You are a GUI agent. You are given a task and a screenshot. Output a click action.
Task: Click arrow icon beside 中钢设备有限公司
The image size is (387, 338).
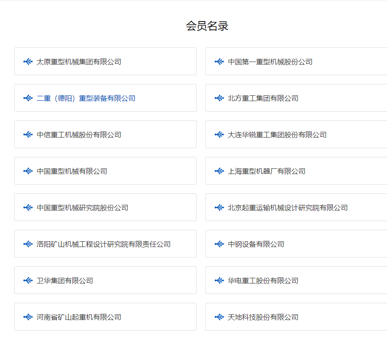click(x=219, y=244)
